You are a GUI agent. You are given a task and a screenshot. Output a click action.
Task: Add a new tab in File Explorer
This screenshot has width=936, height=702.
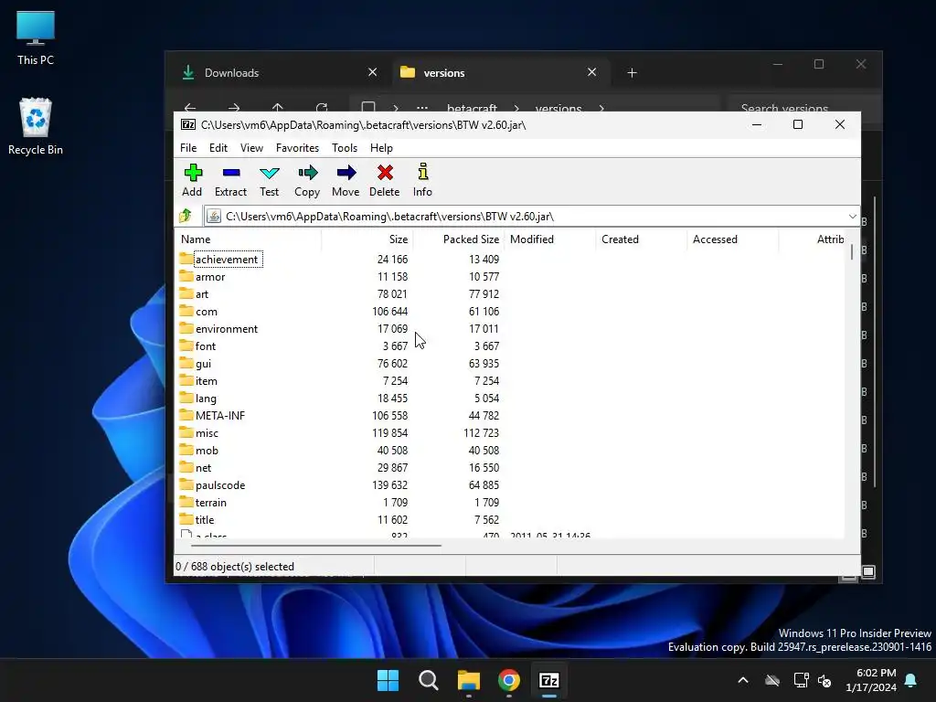[x=633, y=73]
